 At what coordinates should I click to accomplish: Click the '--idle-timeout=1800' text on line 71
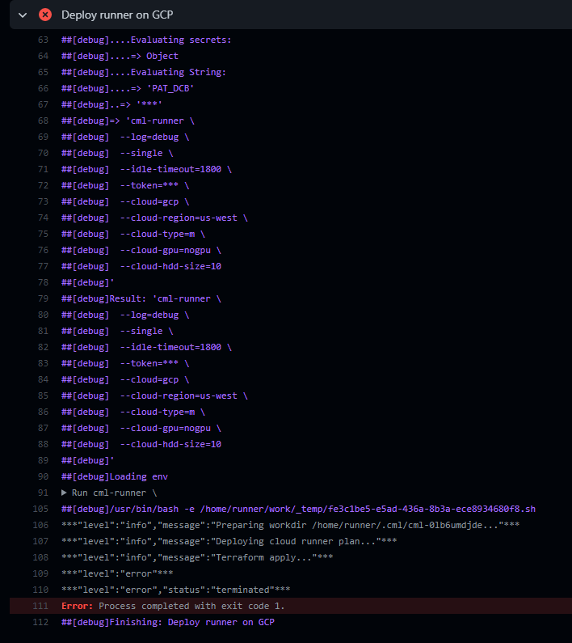click(170, 169)
